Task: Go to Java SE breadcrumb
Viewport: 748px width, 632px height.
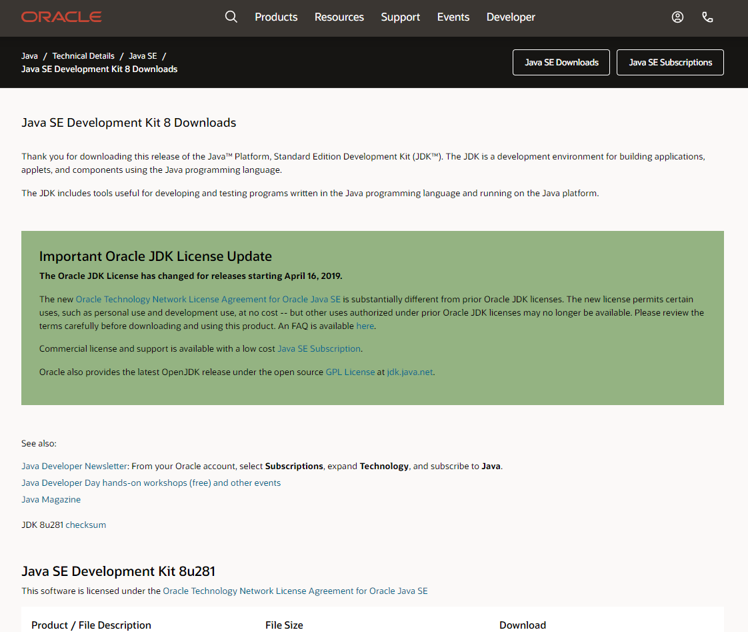Action: click(143, 56)
